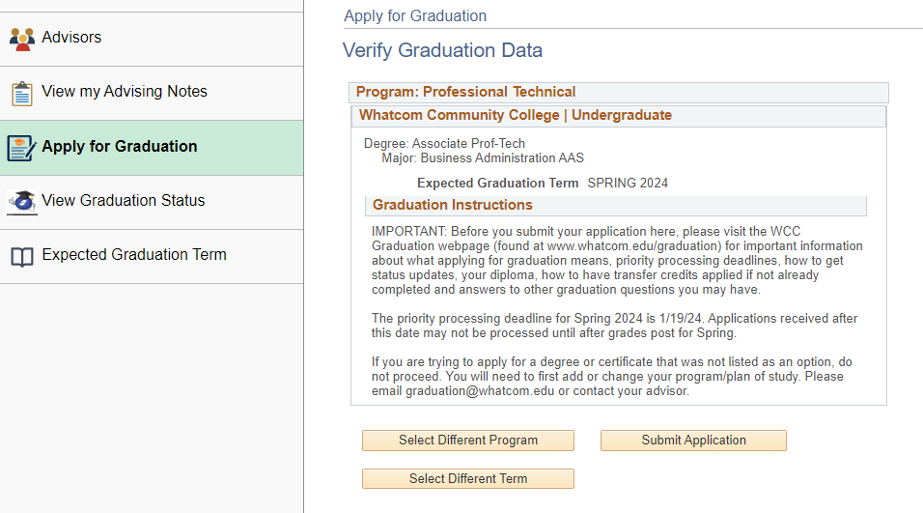Open the Advisors menu item
The width and height of the screenshot is (923, 513).
coord(152,39)
